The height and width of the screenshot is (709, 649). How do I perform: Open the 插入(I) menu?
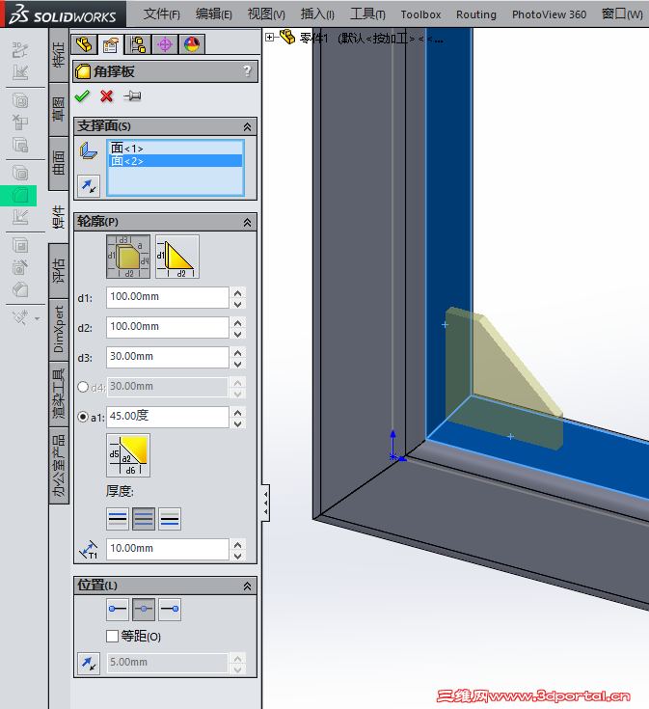tap(317, 14)
